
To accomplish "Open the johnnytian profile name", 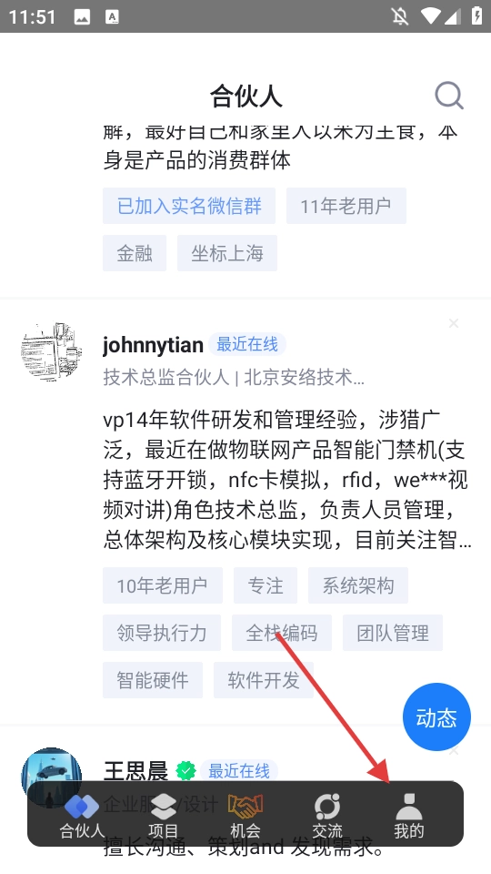I will (x=153, y=345).
